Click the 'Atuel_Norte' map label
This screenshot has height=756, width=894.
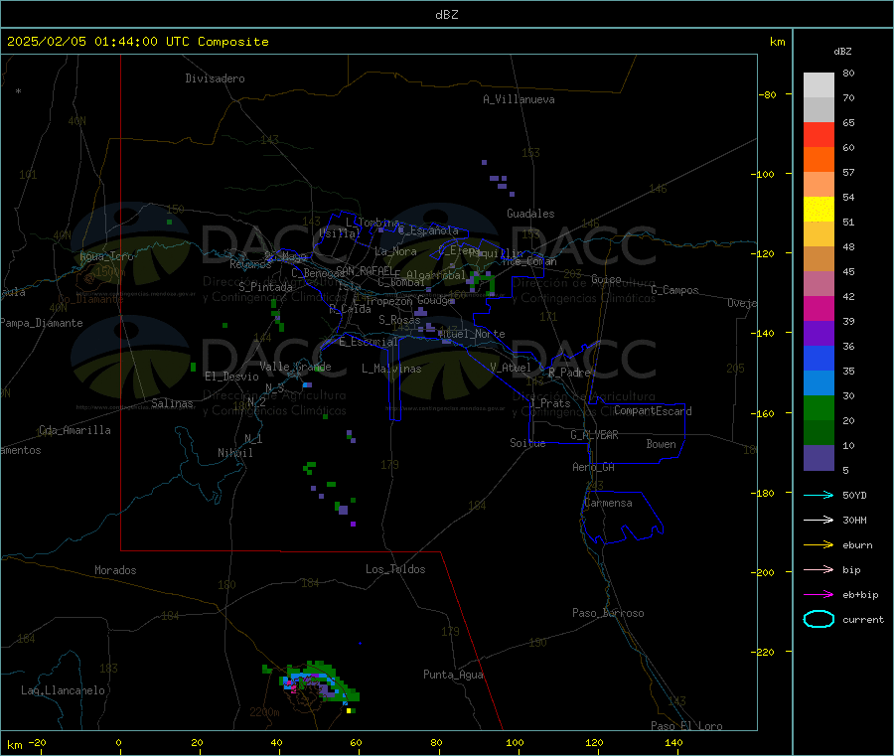pyautogui.click(x=472, y=334)
